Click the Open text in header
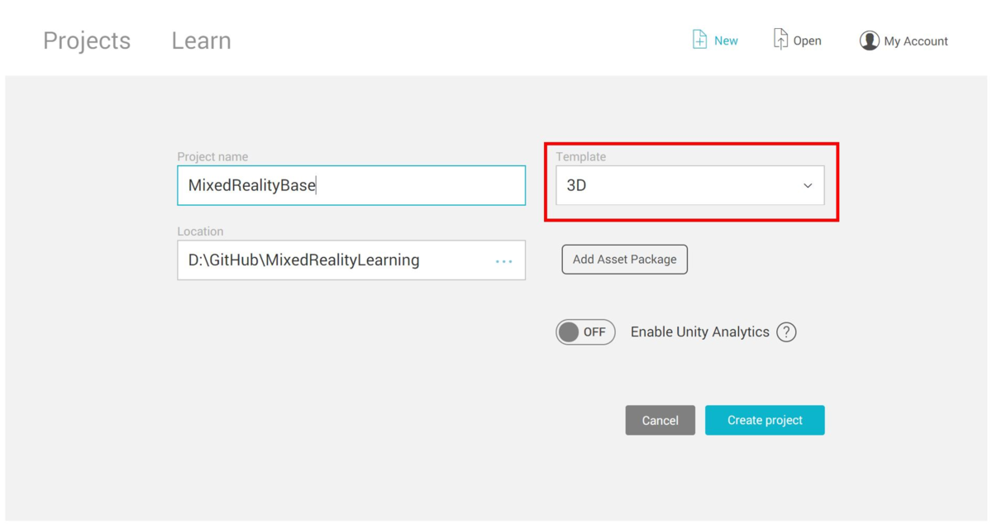This screenshot has height=525, width=992. pos(808,41)
